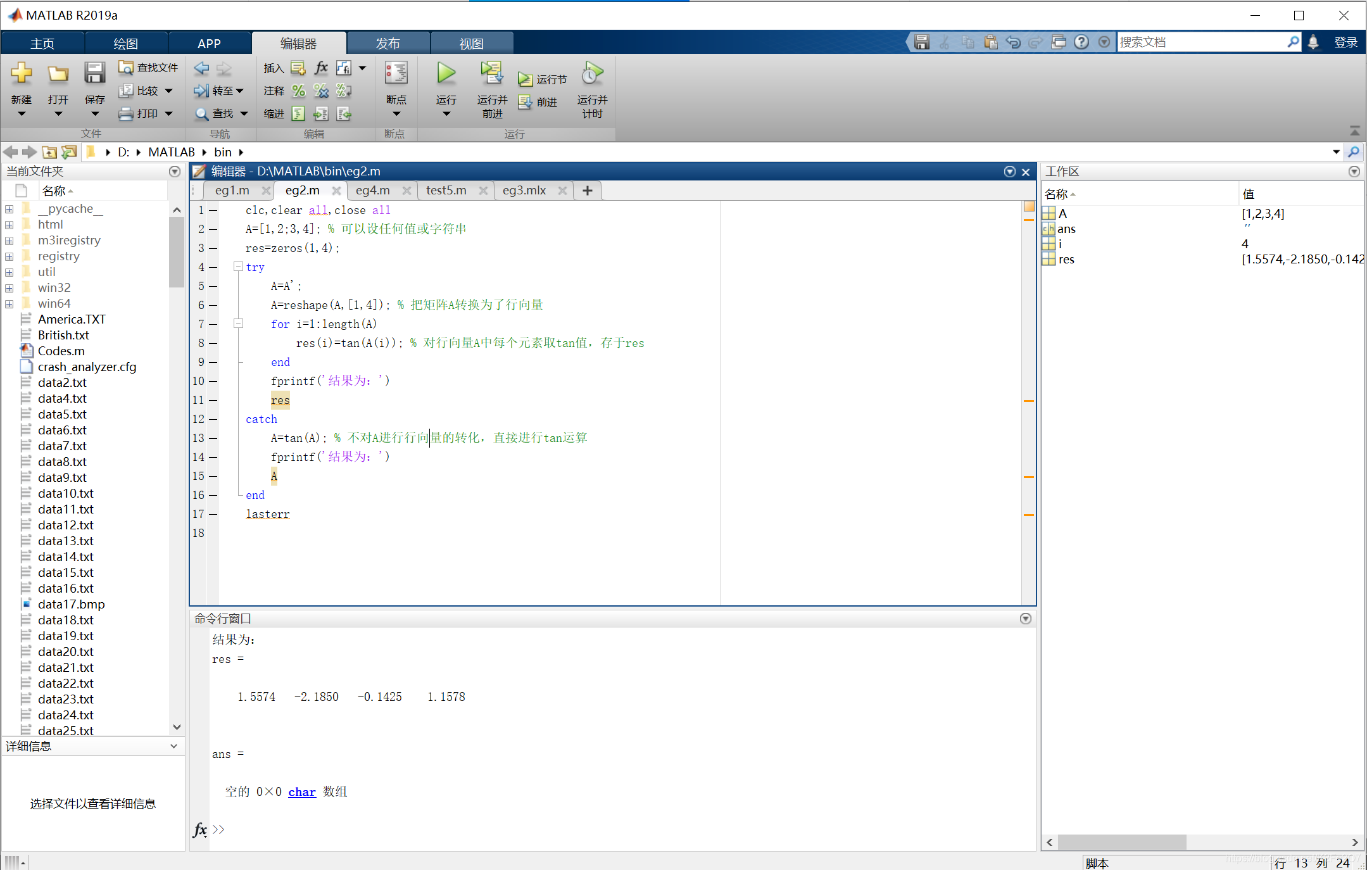This screenshot has width=1367, height=870.
Task: Expand the html folder tree node
Action: (x=9, y=225)
